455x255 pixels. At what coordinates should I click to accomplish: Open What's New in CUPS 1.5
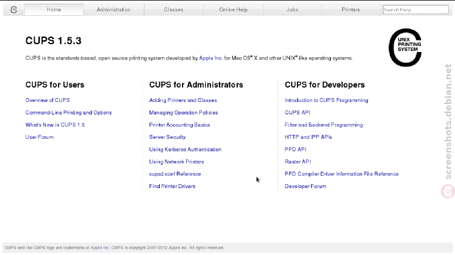(x=55, y=125)
